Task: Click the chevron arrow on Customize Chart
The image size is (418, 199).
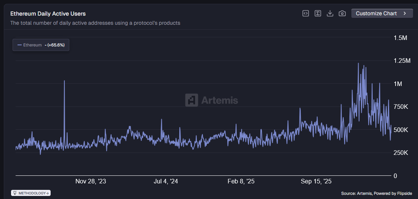Action: pos(405,13)
